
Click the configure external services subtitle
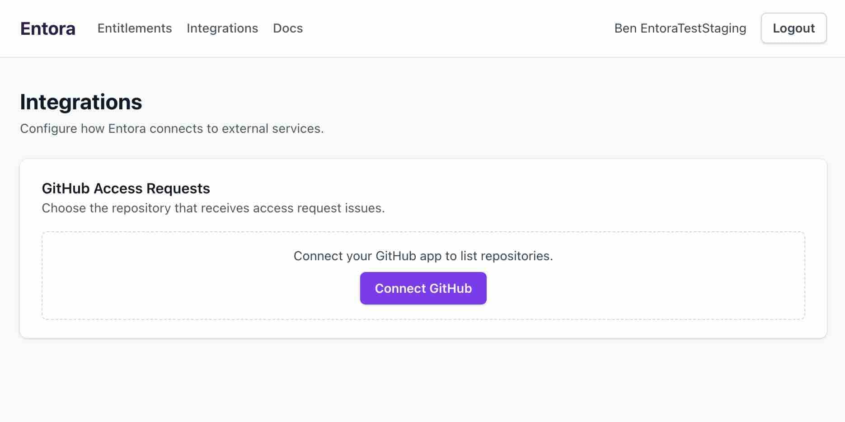pos(172,128)
